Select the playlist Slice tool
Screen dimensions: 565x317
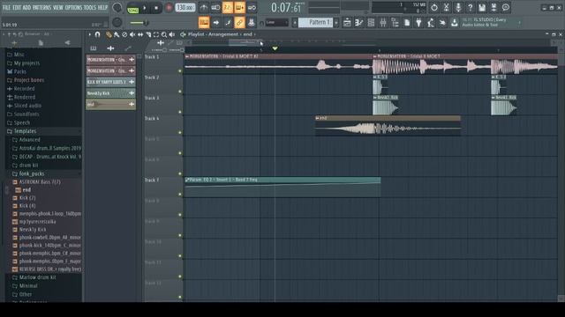tap(148, 34)
